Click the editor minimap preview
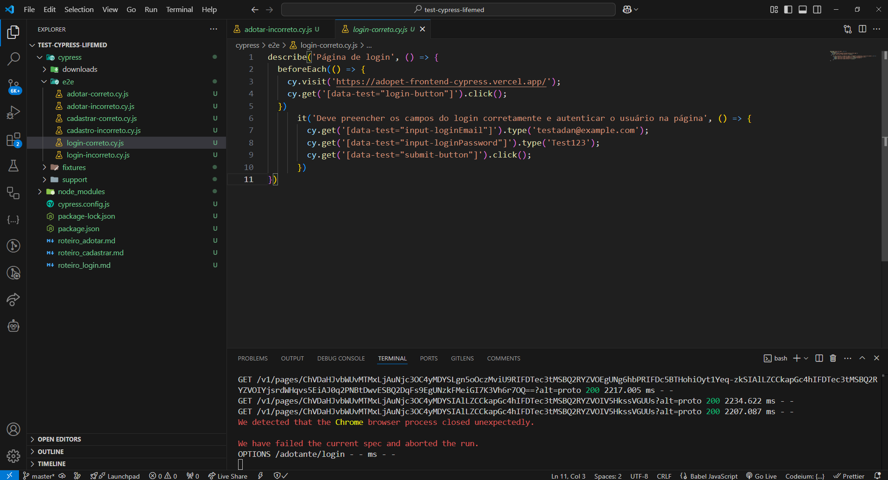Image resolution: width=888 pixels, height=480 pixels. pyautogui.click(x=853, y=55)
